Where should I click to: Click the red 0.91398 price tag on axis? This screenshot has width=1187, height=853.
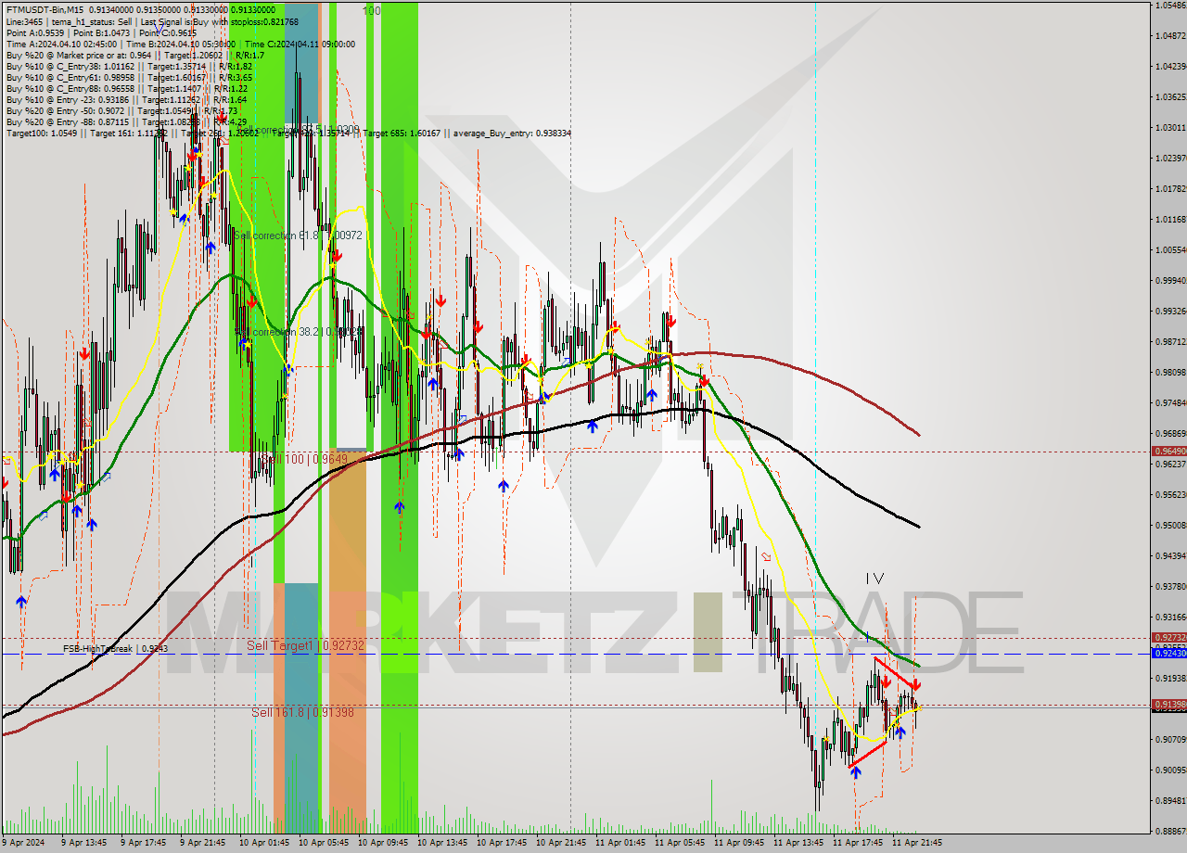click(1169, 705)
